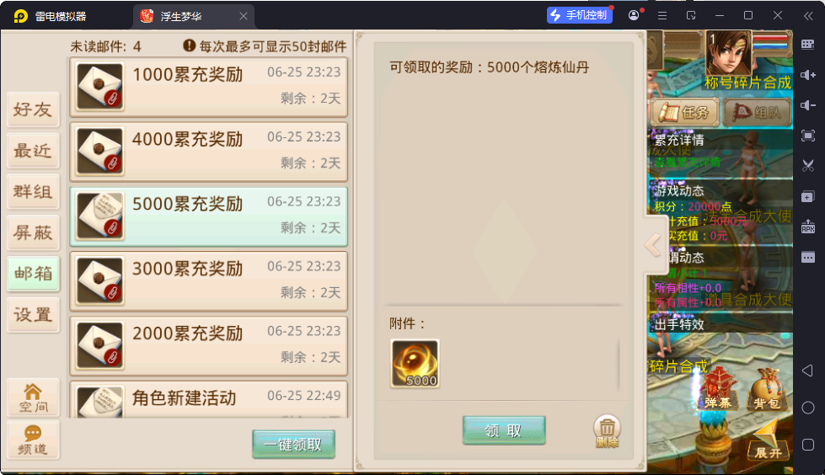
Task: Click the 一键领取 button
Action: coord(293,444)
